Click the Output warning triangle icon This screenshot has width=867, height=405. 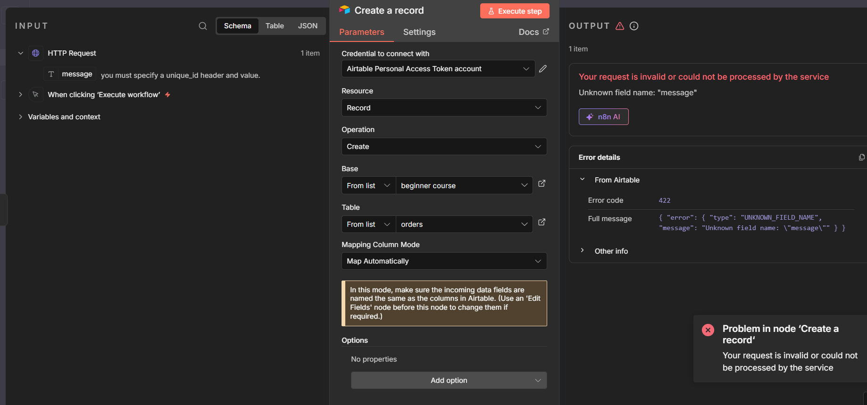pos(620,26)
